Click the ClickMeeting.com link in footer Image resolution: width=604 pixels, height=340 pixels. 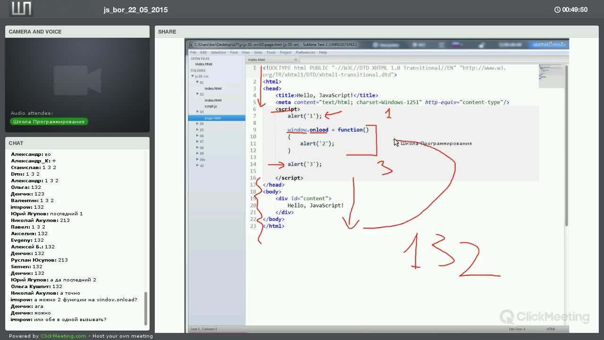click(x=63, y=336)
